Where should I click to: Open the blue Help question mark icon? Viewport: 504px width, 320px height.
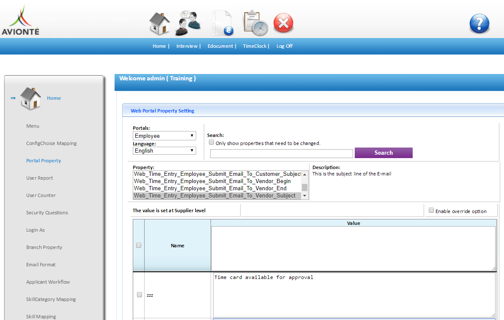coord(479,23)
